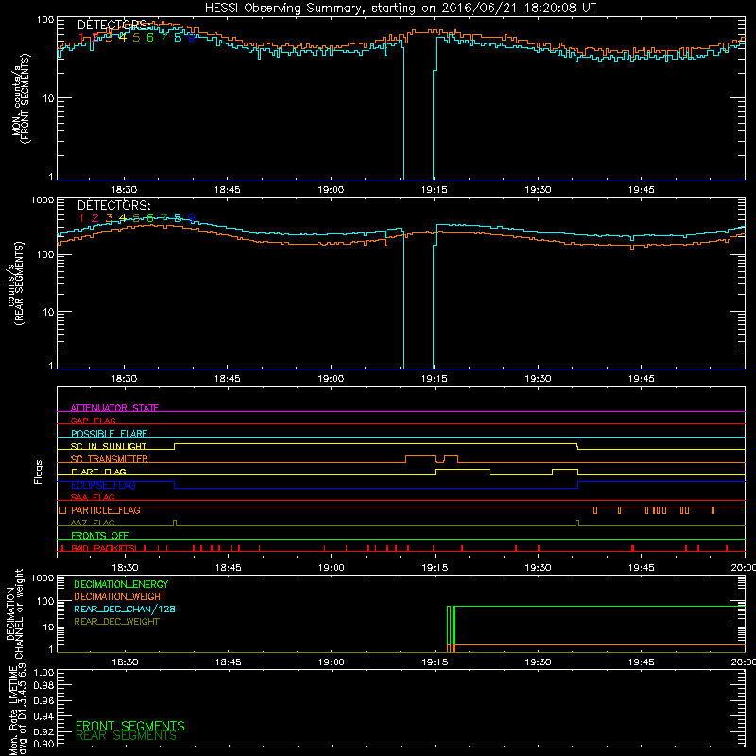Viewport: 756px width, 756px height.
Task: Click the 19:15 tick on the front segments axis
Action: (x=434, y=190)
